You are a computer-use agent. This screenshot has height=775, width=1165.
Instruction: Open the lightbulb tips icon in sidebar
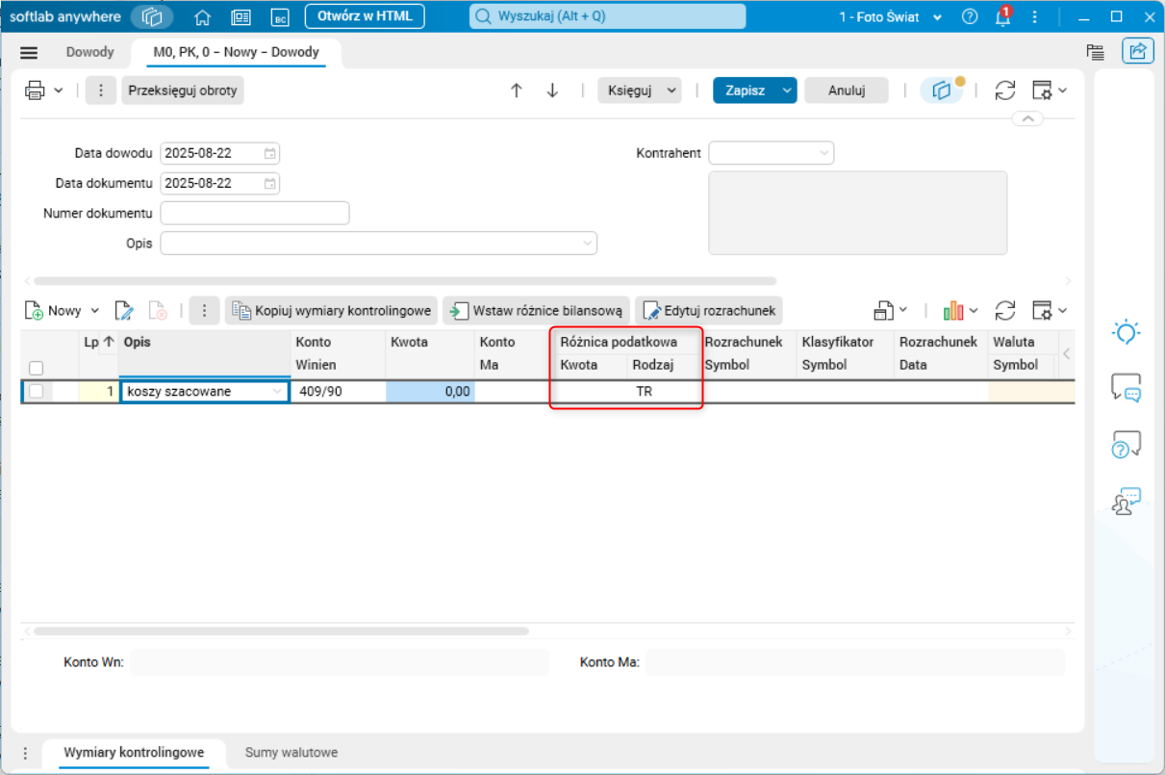click(1126, 332)
